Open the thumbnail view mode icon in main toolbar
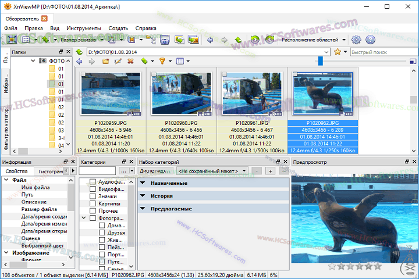This screenshot has width=419, height=279. [x=26, y=40]
